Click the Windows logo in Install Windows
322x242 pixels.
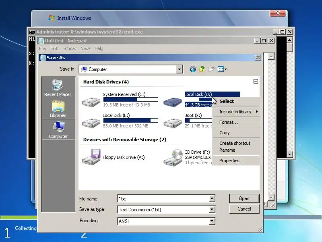click(x=52, y=18)
